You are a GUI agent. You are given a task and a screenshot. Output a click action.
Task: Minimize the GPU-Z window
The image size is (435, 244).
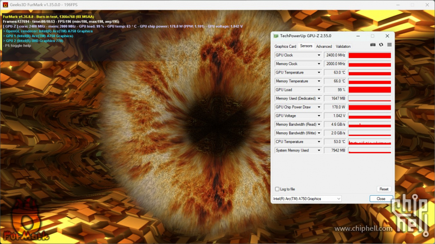pyautogui.click(x=358, y=36)
